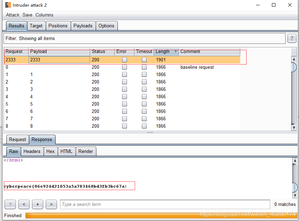Show the Hex response view
The image size is (299, 221).
51,152
